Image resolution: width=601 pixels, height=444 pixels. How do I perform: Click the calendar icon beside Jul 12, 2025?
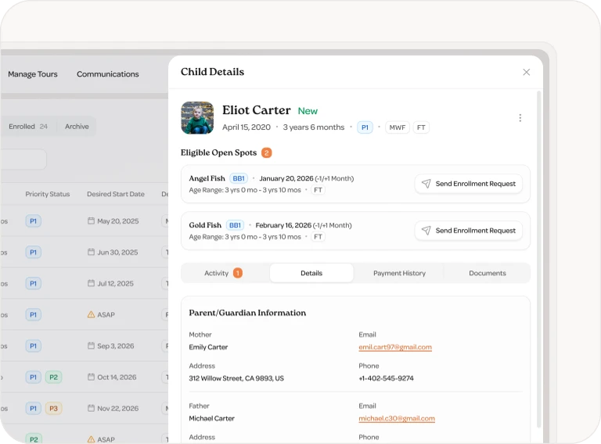click(91, 283)
